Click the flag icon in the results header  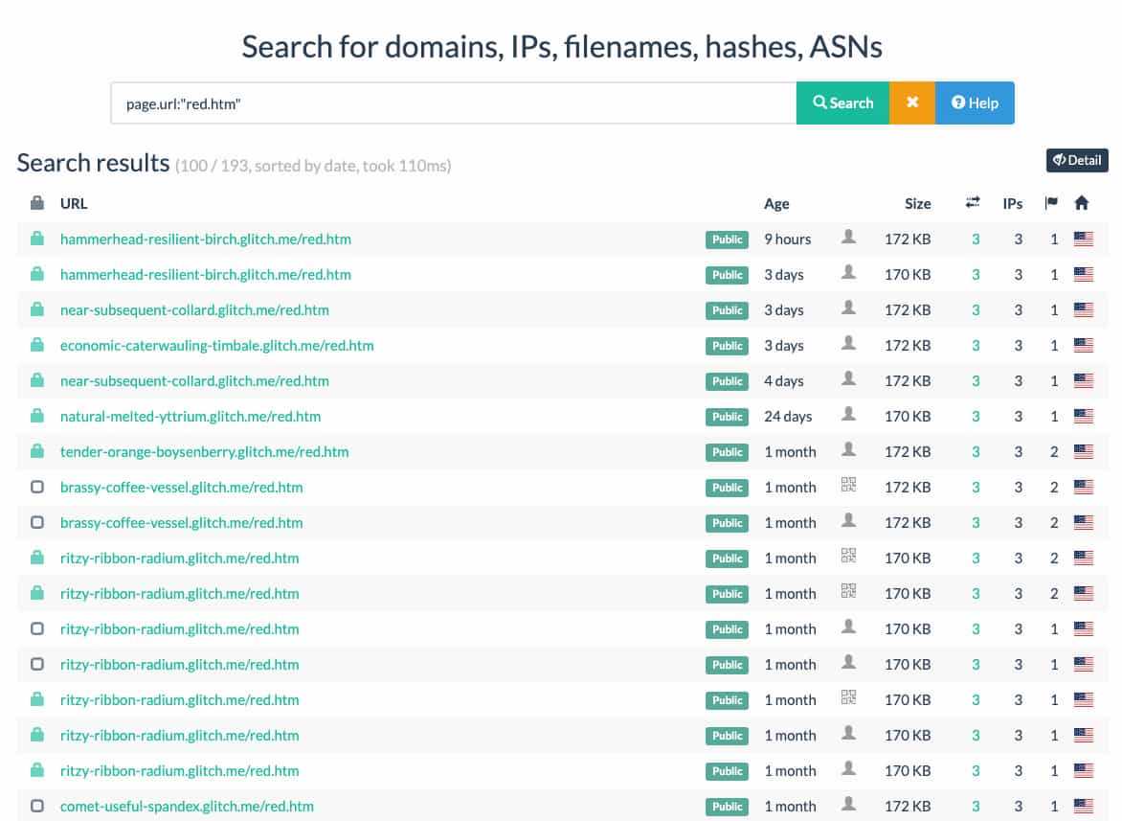point(1050,202)
